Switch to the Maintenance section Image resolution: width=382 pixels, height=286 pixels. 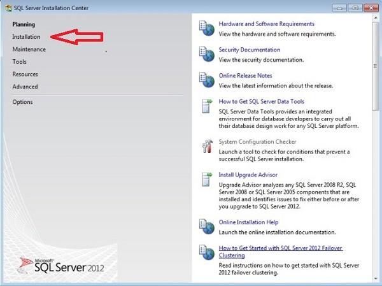[29, 49]
